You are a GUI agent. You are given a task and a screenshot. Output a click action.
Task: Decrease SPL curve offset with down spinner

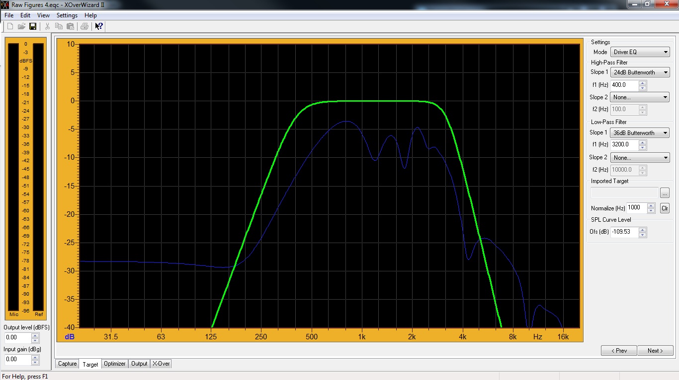pyautogui.click(x=643, y=234)
